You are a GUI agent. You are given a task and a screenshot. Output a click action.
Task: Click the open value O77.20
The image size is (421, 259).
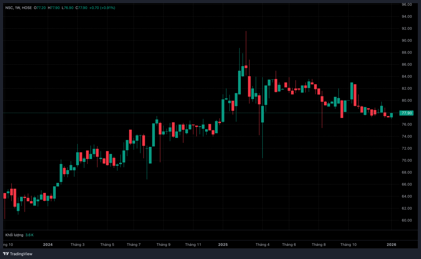click(40, 8)
